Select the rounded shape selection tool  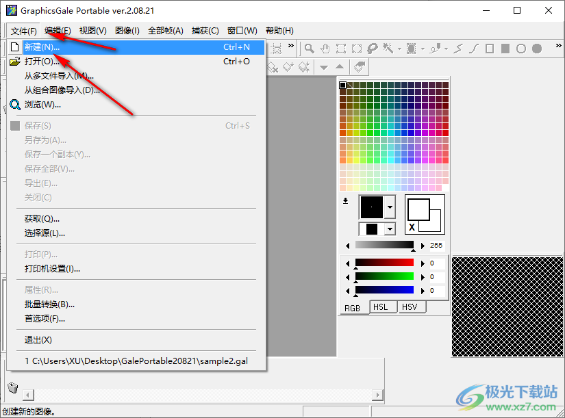click(x=411, y=49)
